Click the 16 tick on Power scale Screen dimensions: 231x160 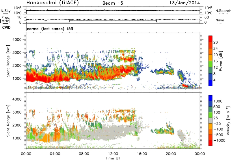(x=215, y=61)
